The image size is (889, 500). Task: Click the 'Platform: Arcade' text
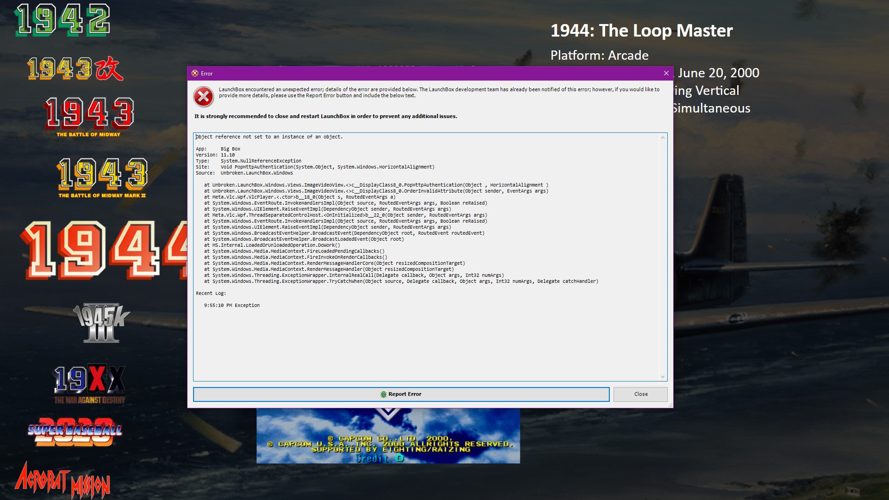coord(599,56)
